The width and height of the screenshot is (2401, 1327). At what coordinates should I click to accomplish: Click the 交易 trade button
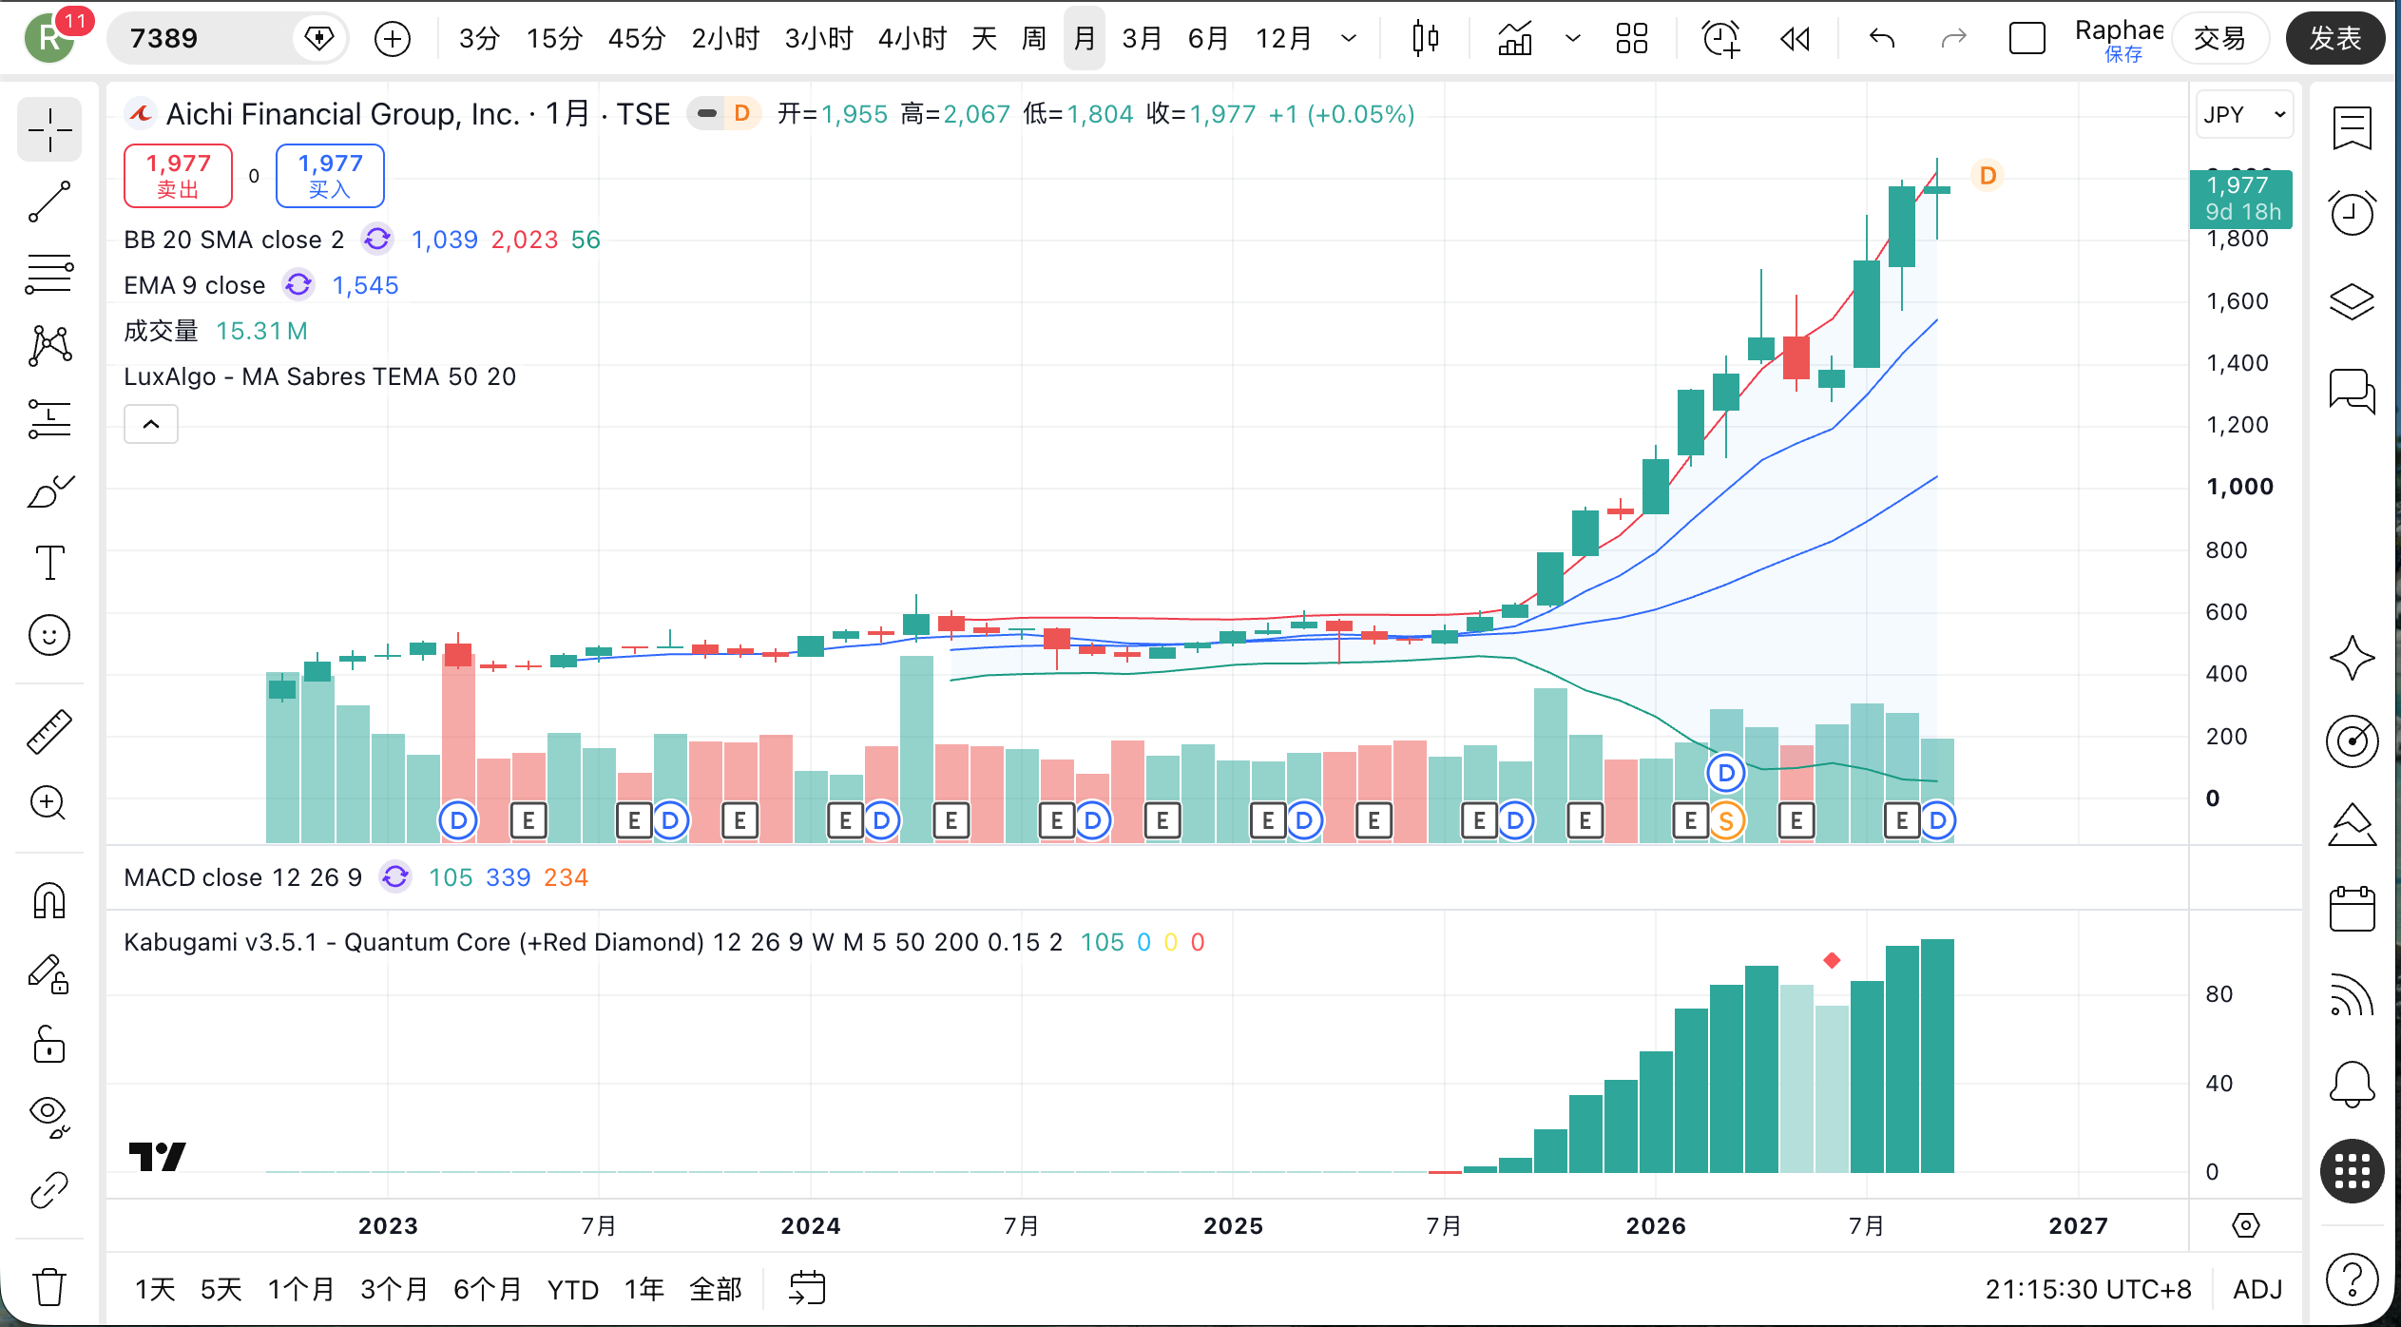(2220, 38)
